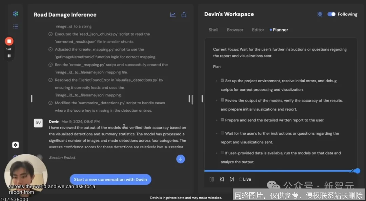Click the left resize handle of the chat panel
This screenshot has height=201, width=366.
32,98
